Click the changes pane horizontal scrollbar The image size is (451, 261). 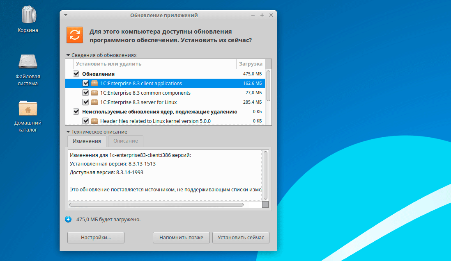156,204
